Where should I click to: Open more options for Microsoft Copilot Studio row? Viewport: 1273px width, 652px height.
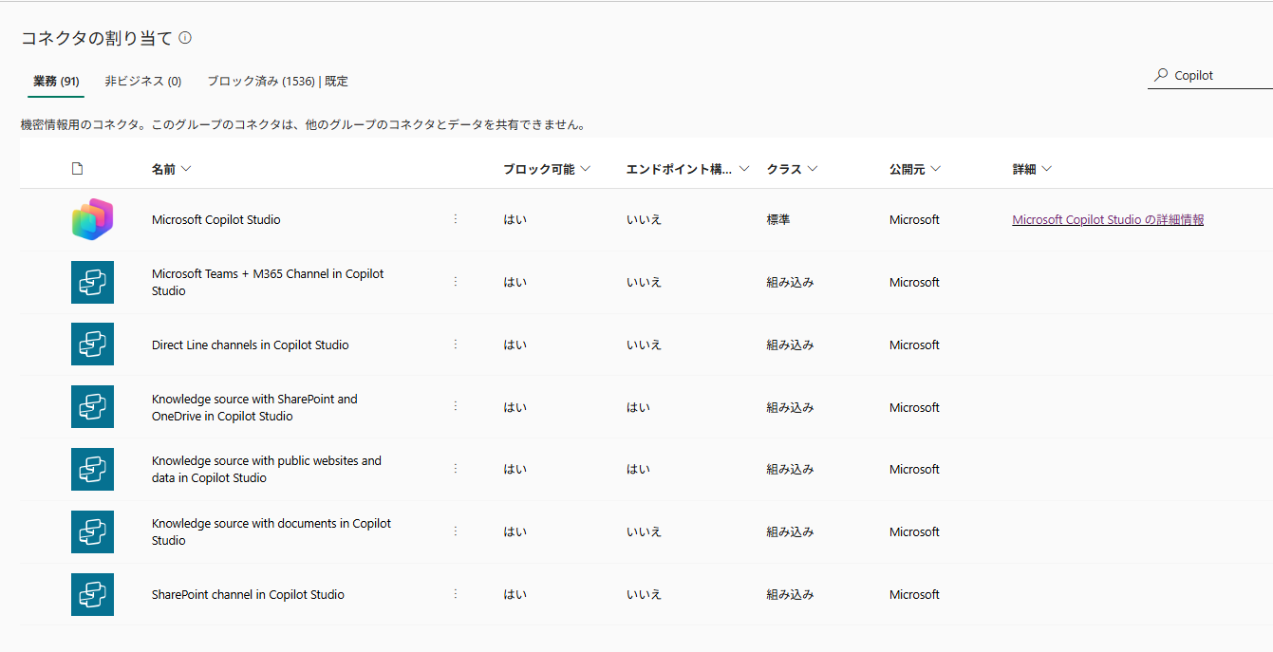[x=455, y=219]
